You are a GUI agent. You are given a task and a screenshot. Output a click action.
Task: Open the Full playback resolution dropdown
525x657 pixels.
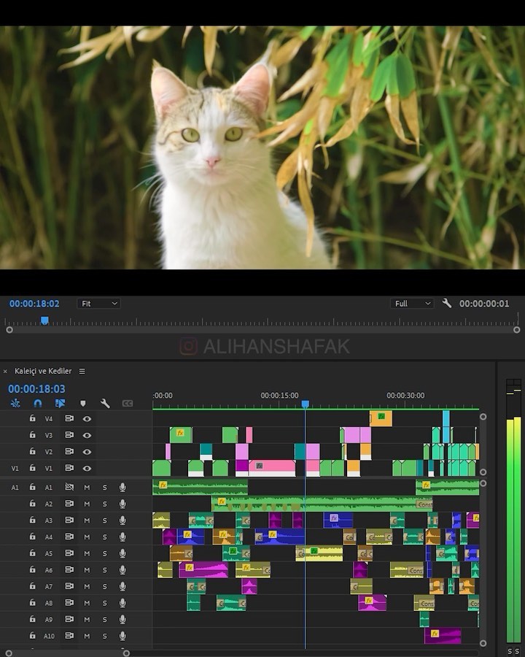[412, 304]
